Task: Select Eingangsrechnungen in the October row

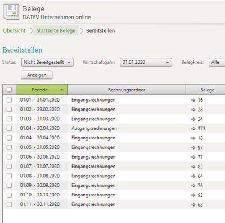Action: coord(93,195)
